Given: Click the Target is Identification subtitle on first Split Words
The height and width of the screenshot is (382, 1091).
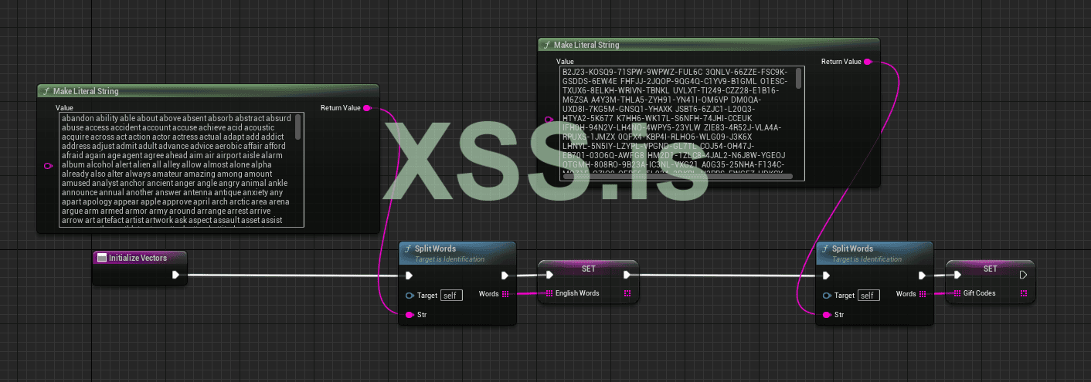Looking at the screenshot, I should (450, 259).
